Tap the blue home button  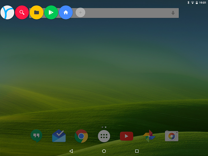pyautogui.click(x=66, y=12)
